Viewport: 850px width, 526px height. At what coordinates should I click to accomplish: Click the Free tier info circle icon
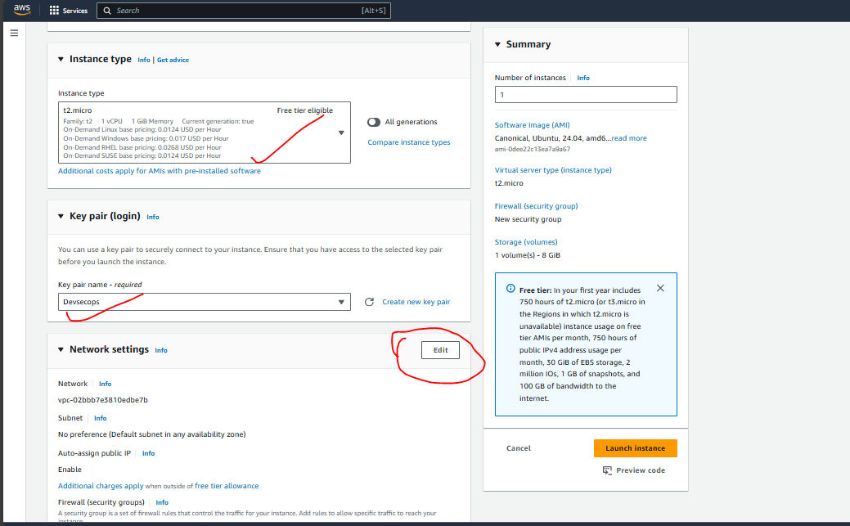[510, 289]
